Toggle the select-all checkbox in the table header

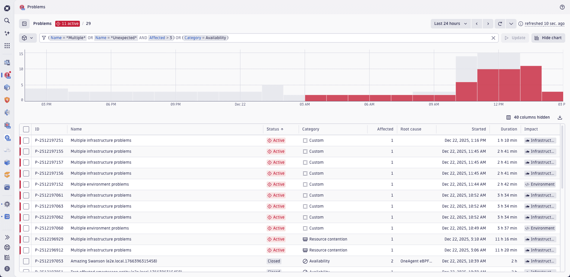(26, 129)
